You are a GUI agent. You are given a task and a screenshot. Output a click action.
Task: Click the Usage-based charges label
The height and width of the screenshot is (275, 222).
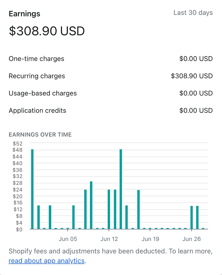pyautogui.click(x=43, y=93)
